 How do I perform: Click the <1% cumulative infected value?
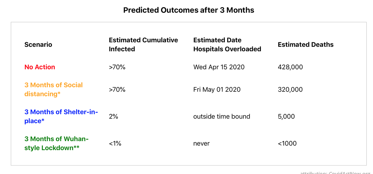pyautogui.click(x=115, y=144)
